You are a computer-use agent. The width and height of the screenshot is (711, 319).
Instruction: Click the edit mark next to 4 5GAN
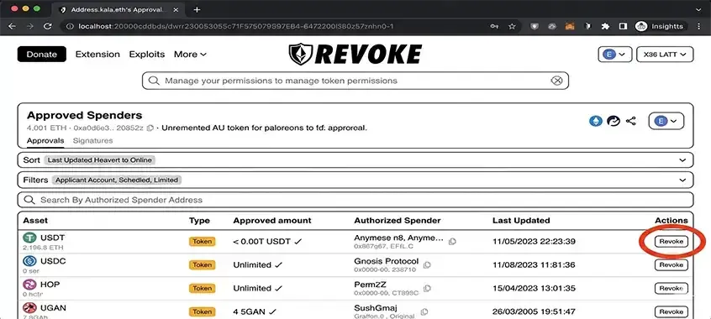pos(272,311)
